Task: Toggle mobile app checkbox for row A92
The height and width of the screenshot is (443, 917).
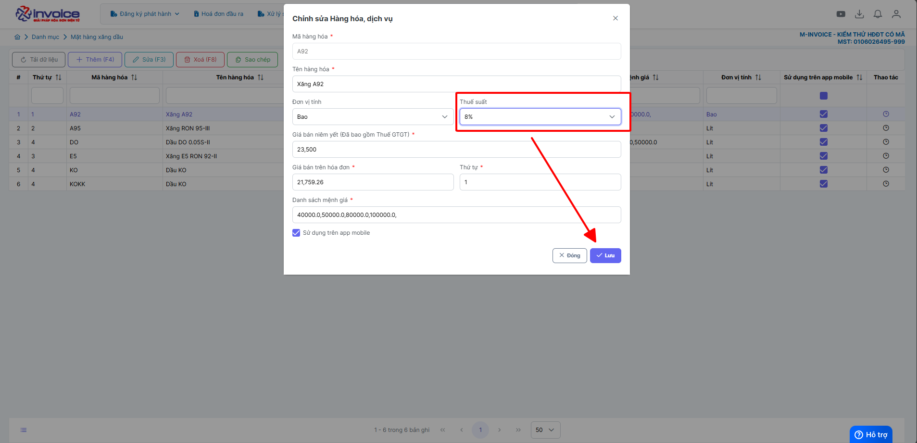Action: pos(824,114)
